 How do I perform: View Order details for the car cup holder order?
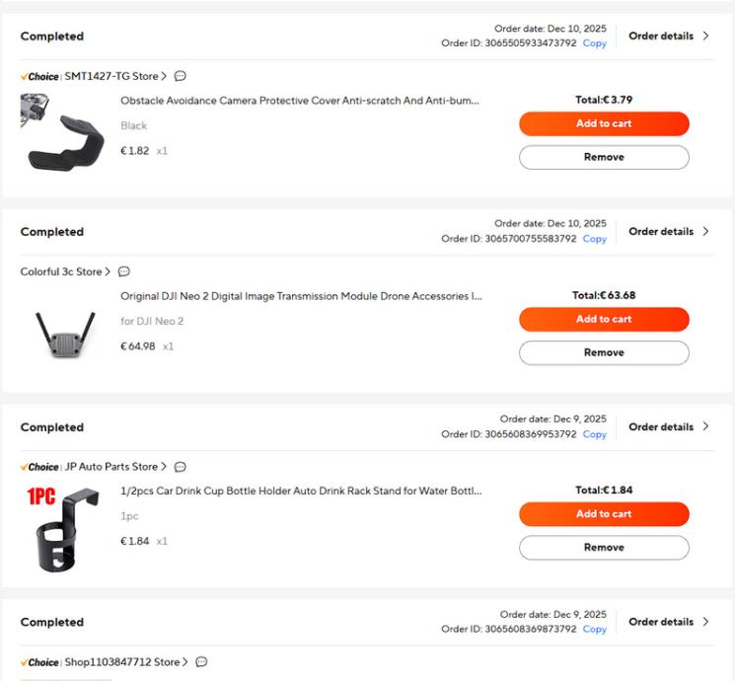(668, 426)
